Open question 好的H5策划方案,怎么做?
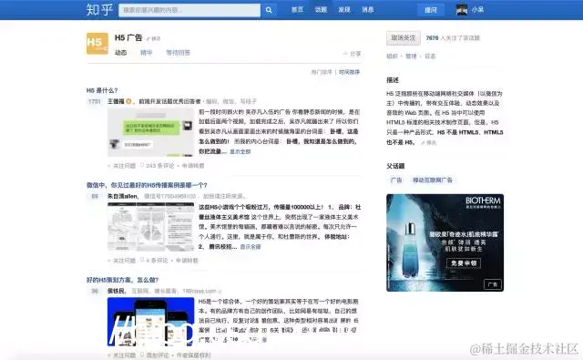This screenshot has height=360, width=583. pyautogui.click(x=122, y=280)
